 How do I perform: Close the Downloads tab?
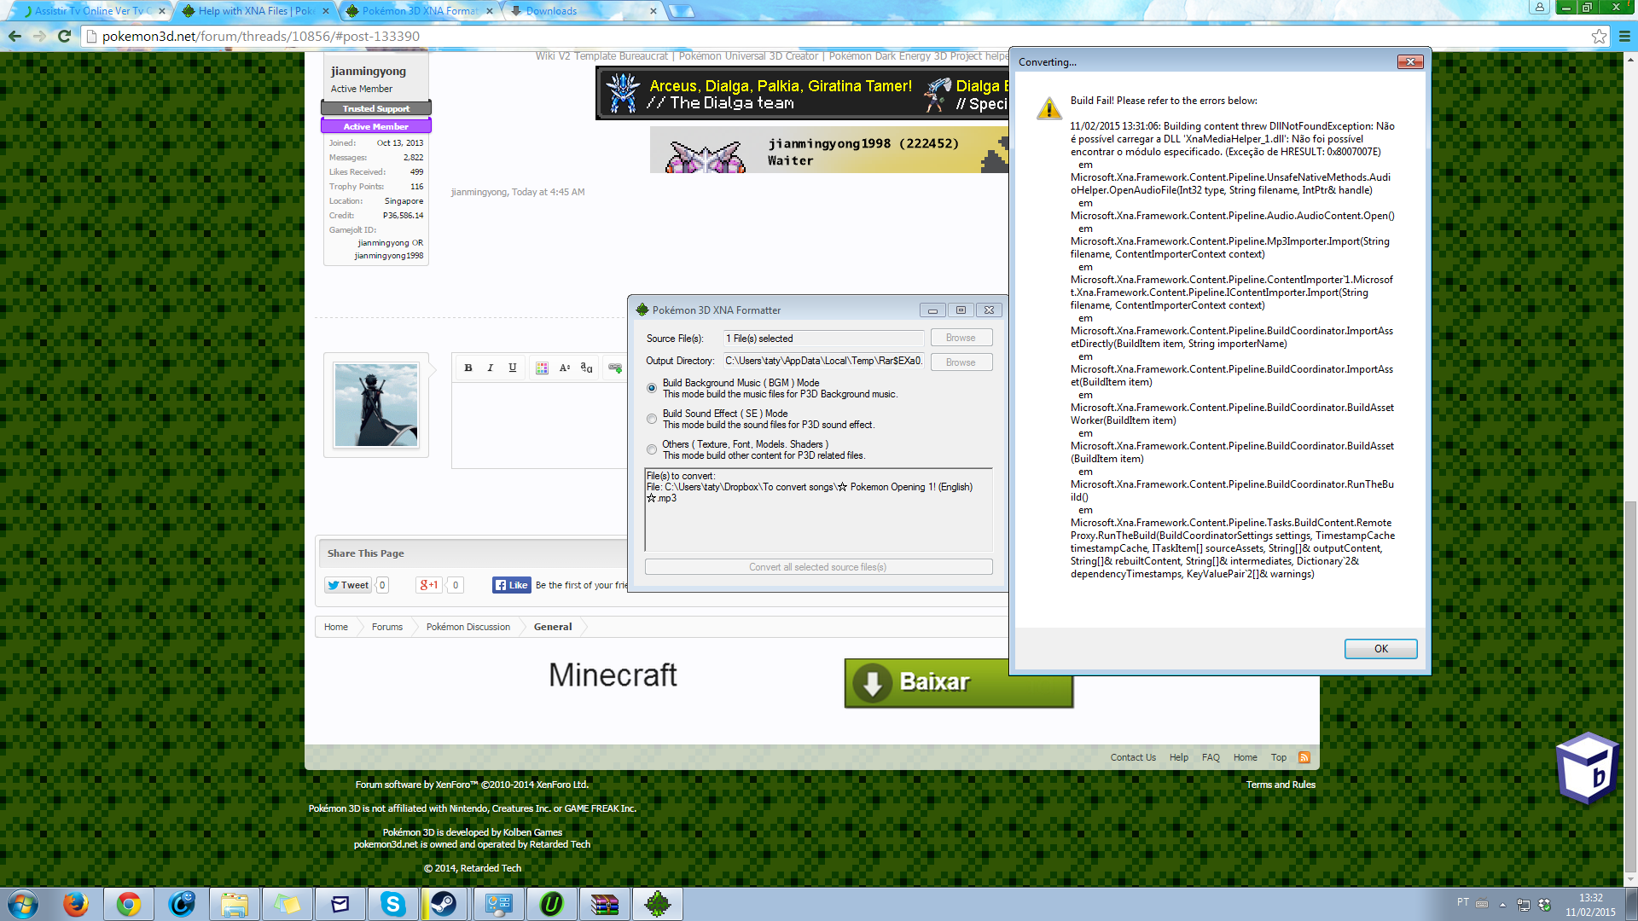pyautogui.click(x=653, y=11)
